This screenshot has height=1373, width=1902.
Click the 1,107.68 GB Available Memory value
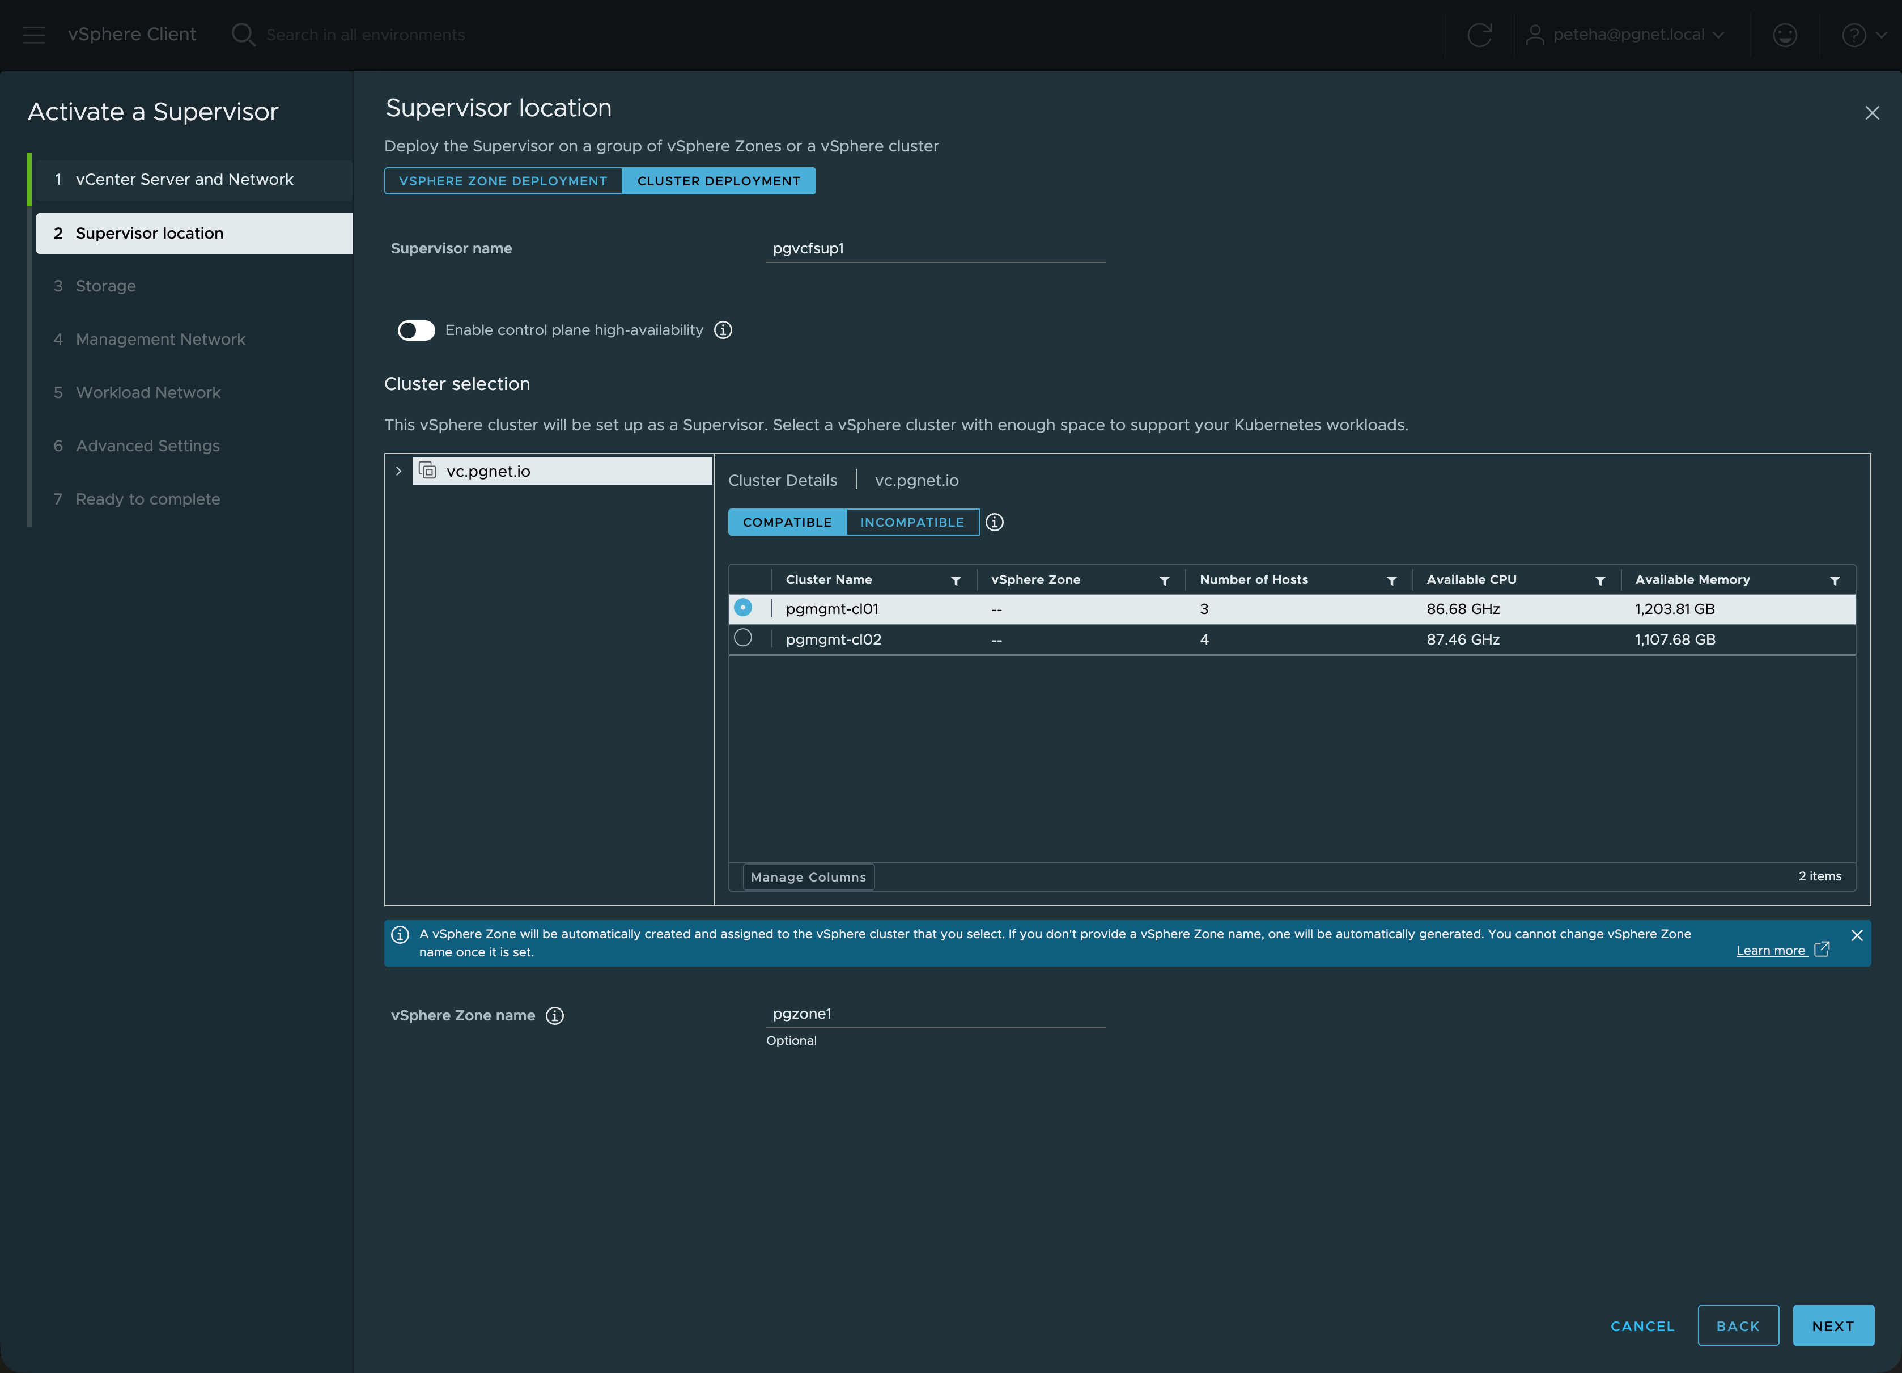click(1675, 639)
